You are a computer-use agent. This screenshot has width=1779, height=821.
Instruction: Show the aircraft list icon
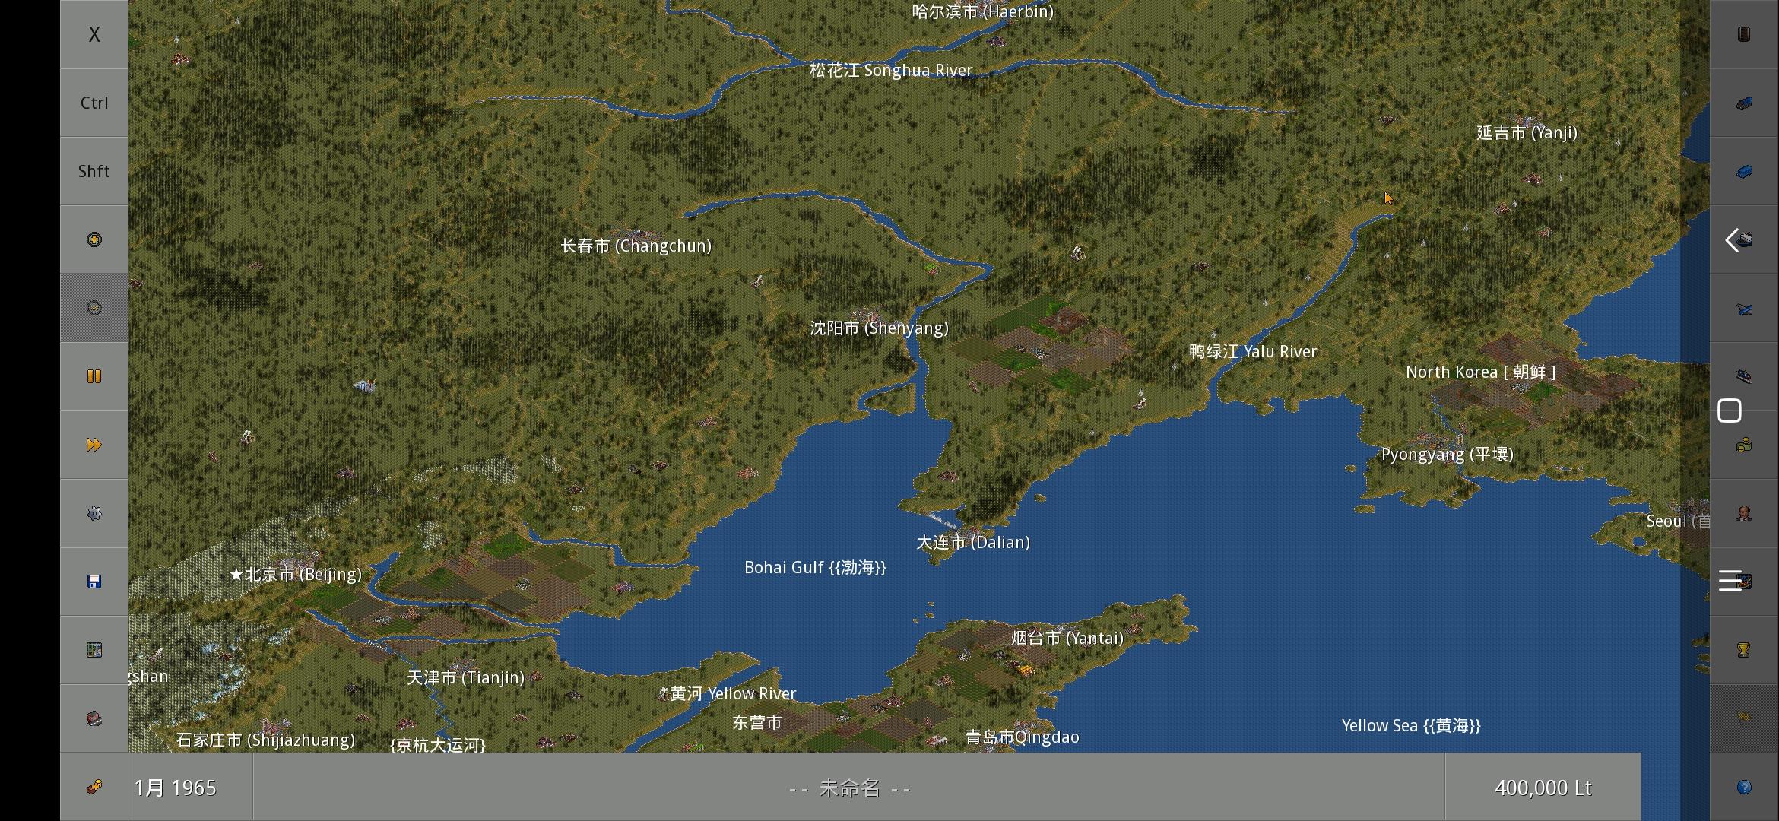coord(1744,308)
